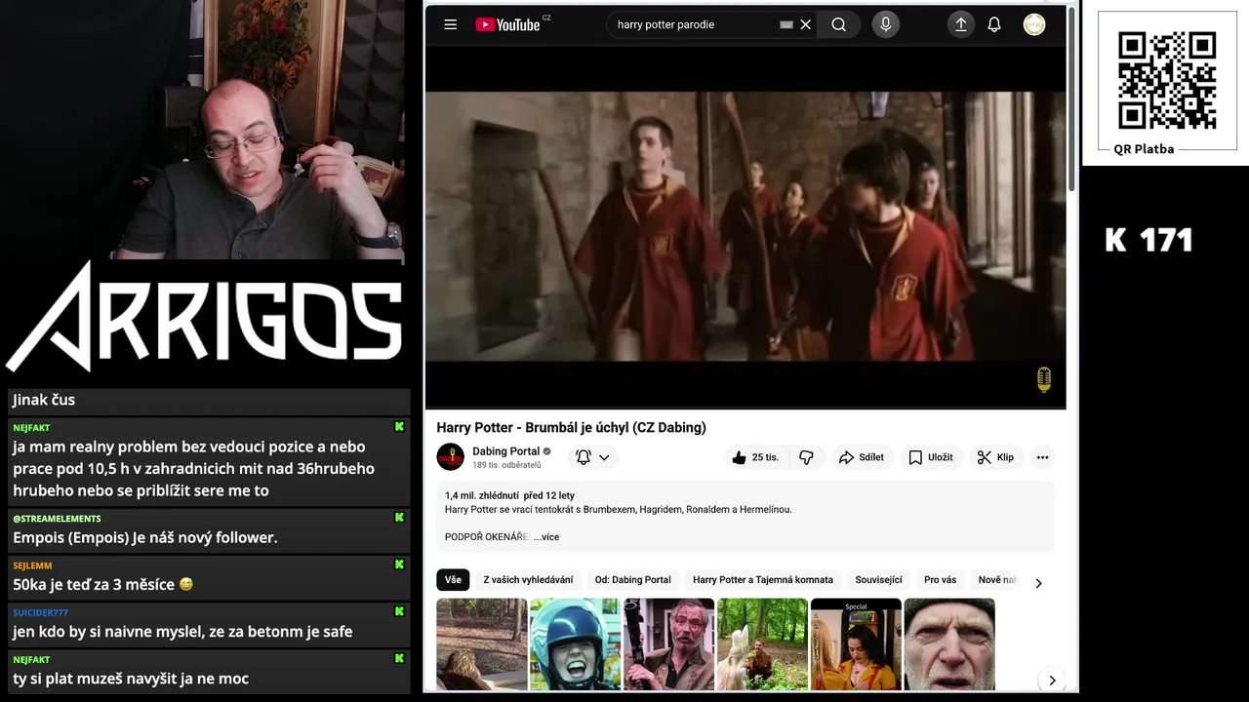The image size is (1249, 702).
Task: Open the white figure in woods thumbnail
Action: [x=762, y=644]
